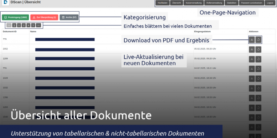
Task: Download document 1283
Action: point(252,108)
